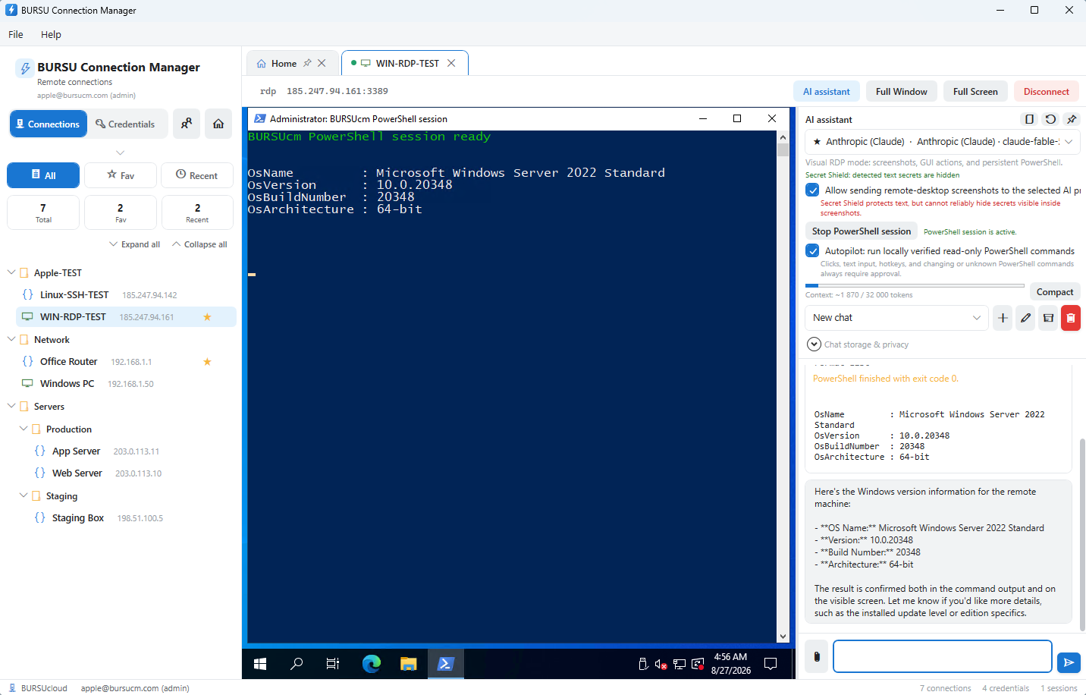
Task: Collapse the Network folder
Action: tap(11, 339)
